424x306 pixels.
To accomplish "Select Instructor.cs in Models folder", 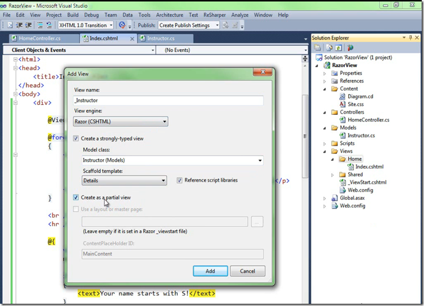I will point(361,136).
